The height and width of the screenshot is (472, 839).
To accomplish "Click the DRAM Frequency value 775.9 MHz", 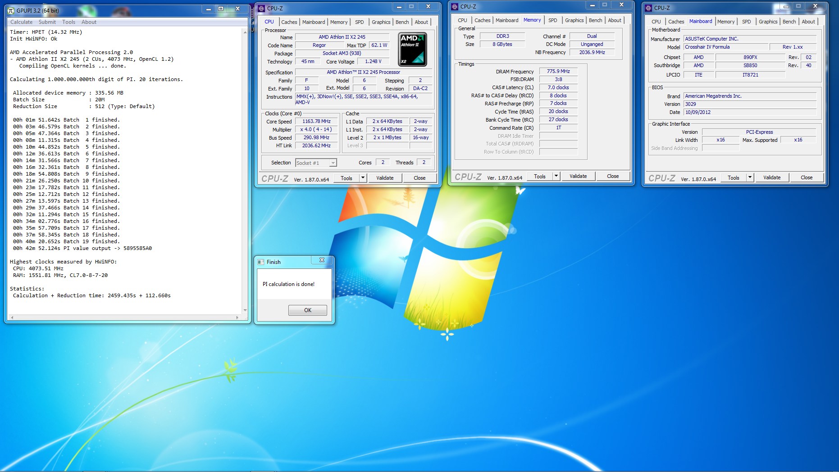I will 558,71.
